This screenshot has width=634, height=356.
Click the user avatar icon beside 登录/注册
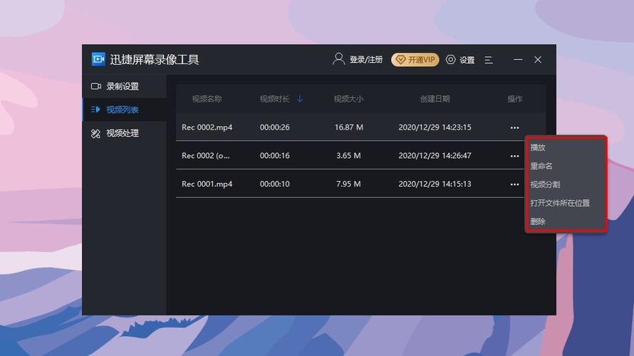(x=338, y=59)
